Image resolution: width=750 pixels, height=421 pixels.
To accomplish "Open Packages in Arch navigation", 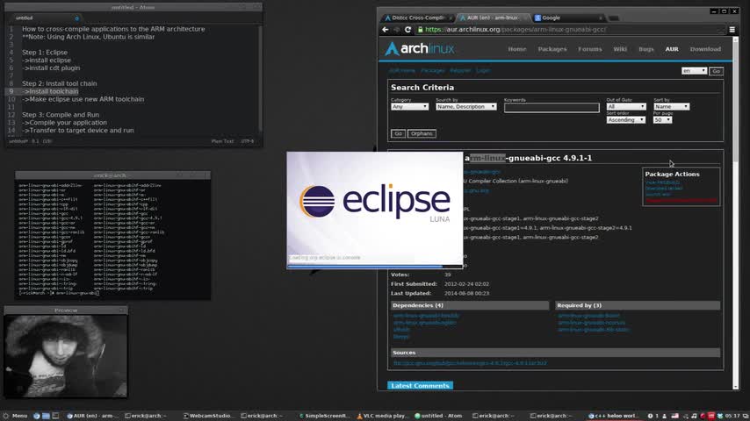I will [552, 49].
